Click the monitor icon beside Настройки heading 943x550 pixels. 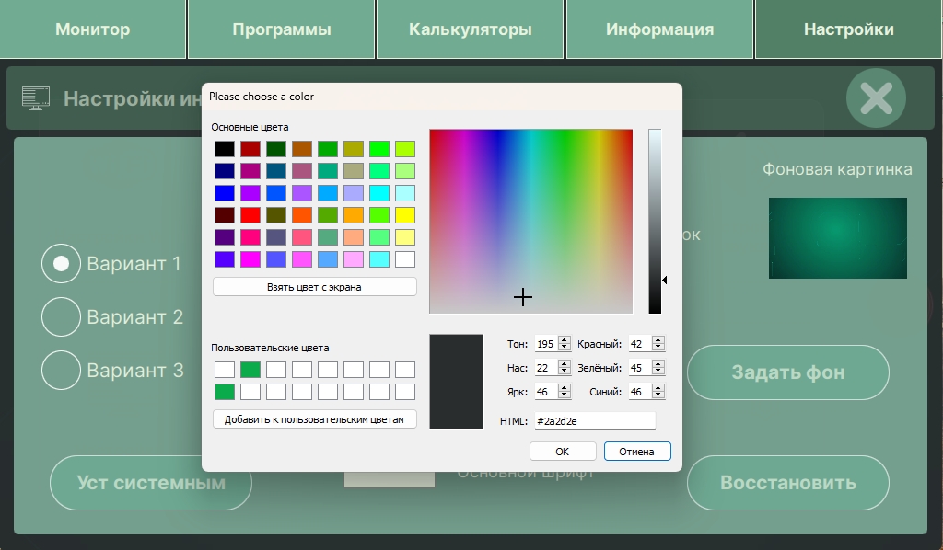click(x=36, y=97)
